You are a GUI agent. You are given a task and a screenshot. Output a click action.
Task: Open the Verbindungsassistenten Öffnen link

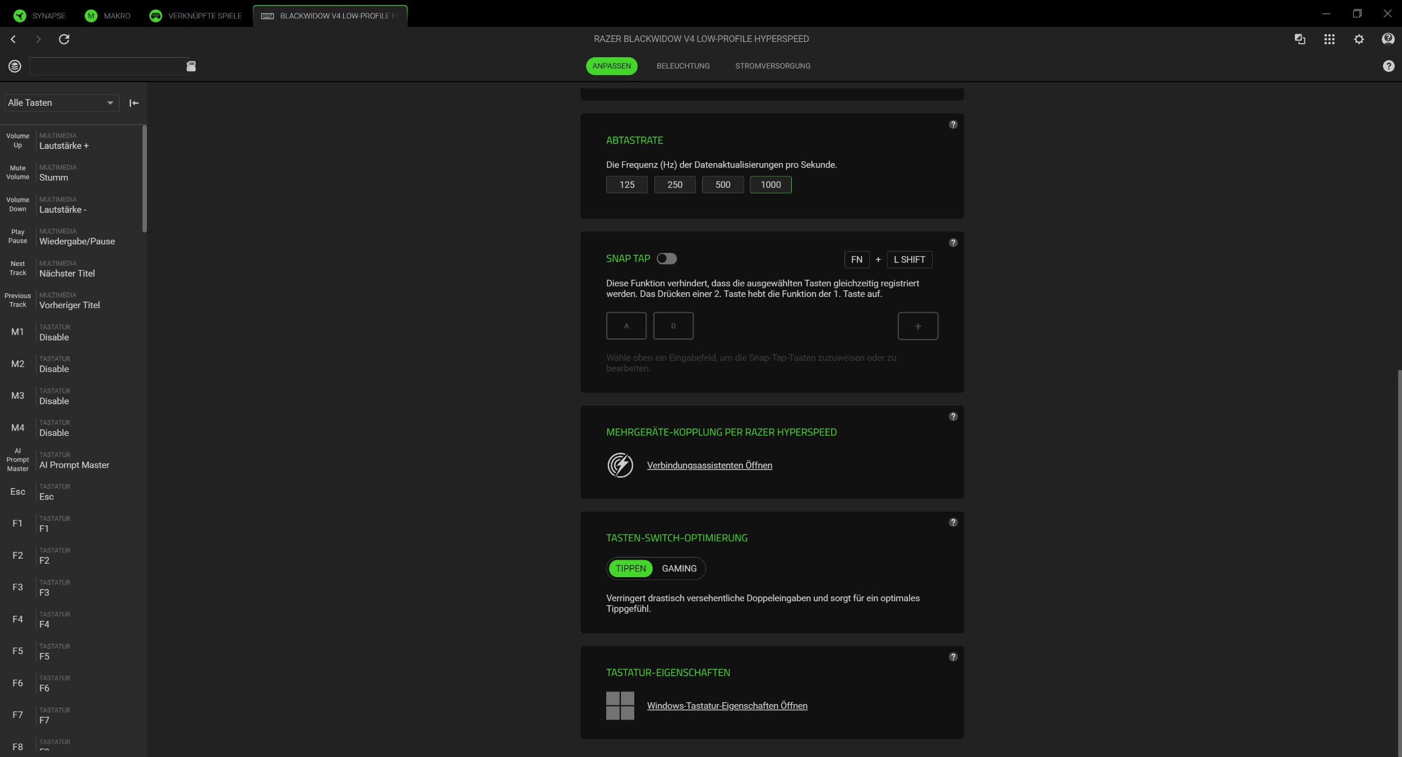(x=709, y=465)
